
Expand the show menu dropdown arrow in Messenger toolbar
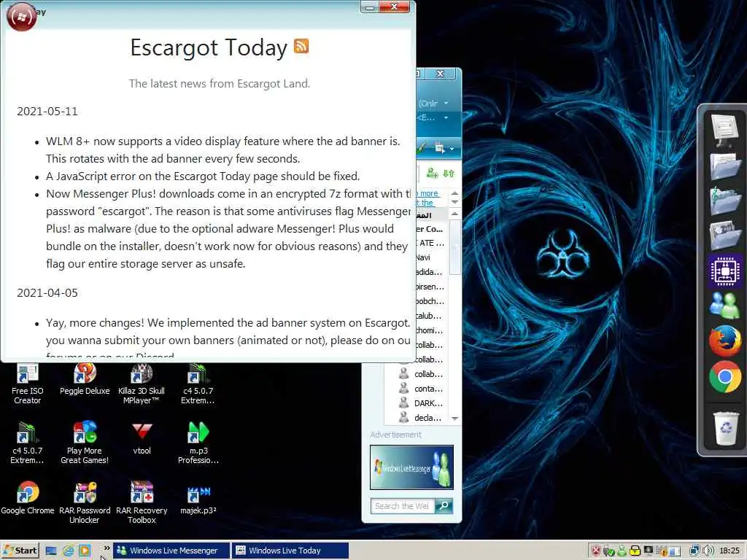tap(452, 149)
